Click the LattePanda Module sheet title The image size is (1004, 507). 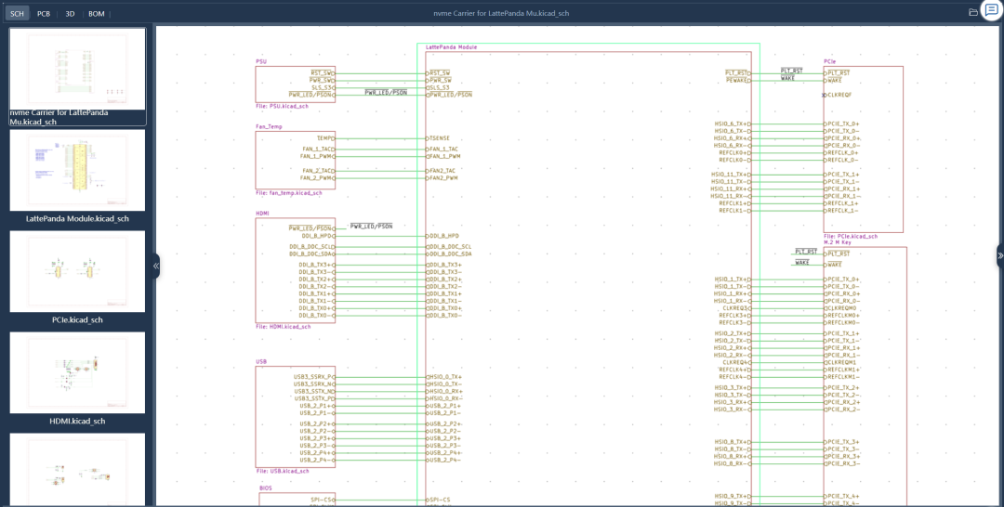pyautogui.click(x=452, y=47)
